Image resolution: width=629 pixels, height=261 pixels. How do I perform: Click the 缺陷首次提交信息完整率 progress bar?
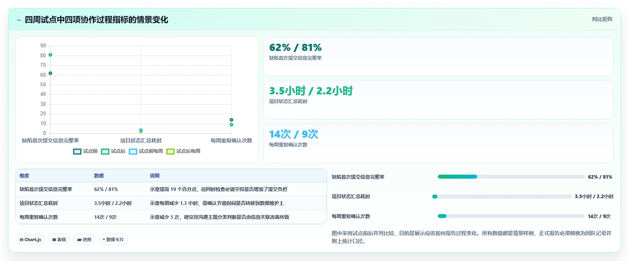click(511, 177)
